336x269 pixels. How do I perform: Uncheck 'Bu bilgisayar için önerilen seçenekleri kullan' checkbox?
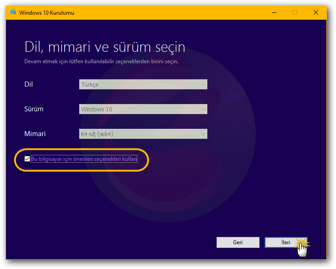coord(27,159)
